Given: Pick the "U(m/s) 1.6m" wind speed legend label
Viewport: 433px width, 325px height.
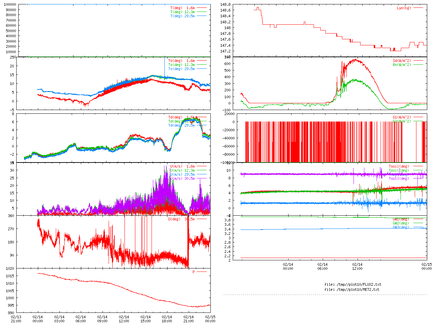Looking at the screenshot, I should pyautogui.click(x=183, y=167).
